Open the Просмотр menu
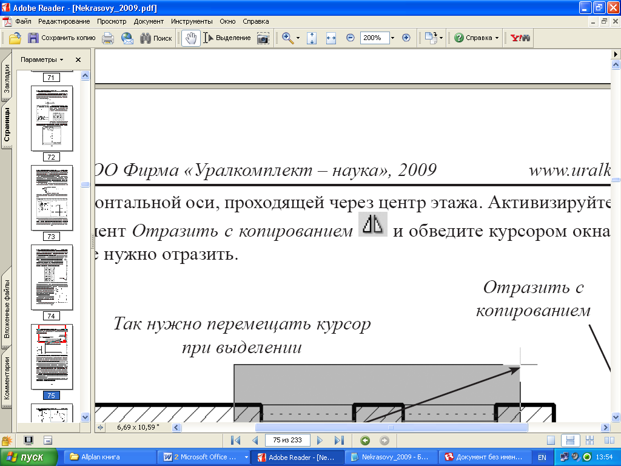Image resolution: width=621 pixels, height=466 pixels. [x=112, y=21]
